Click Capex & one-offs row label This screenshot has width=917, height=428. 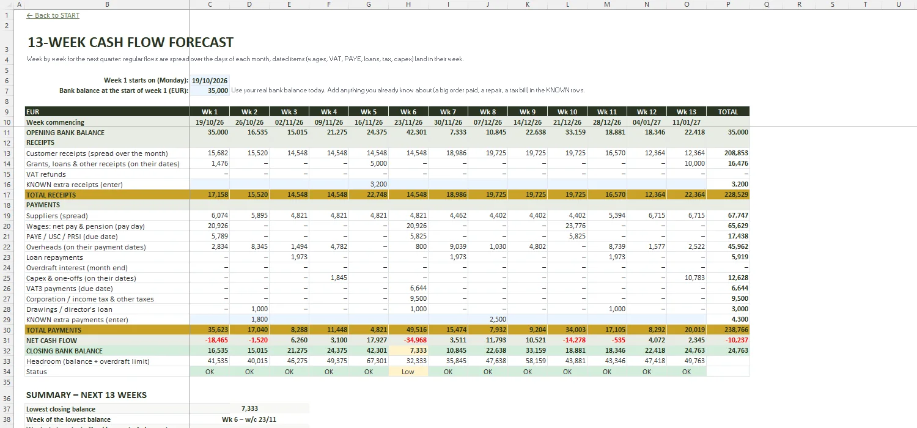[x=81, y=278]
